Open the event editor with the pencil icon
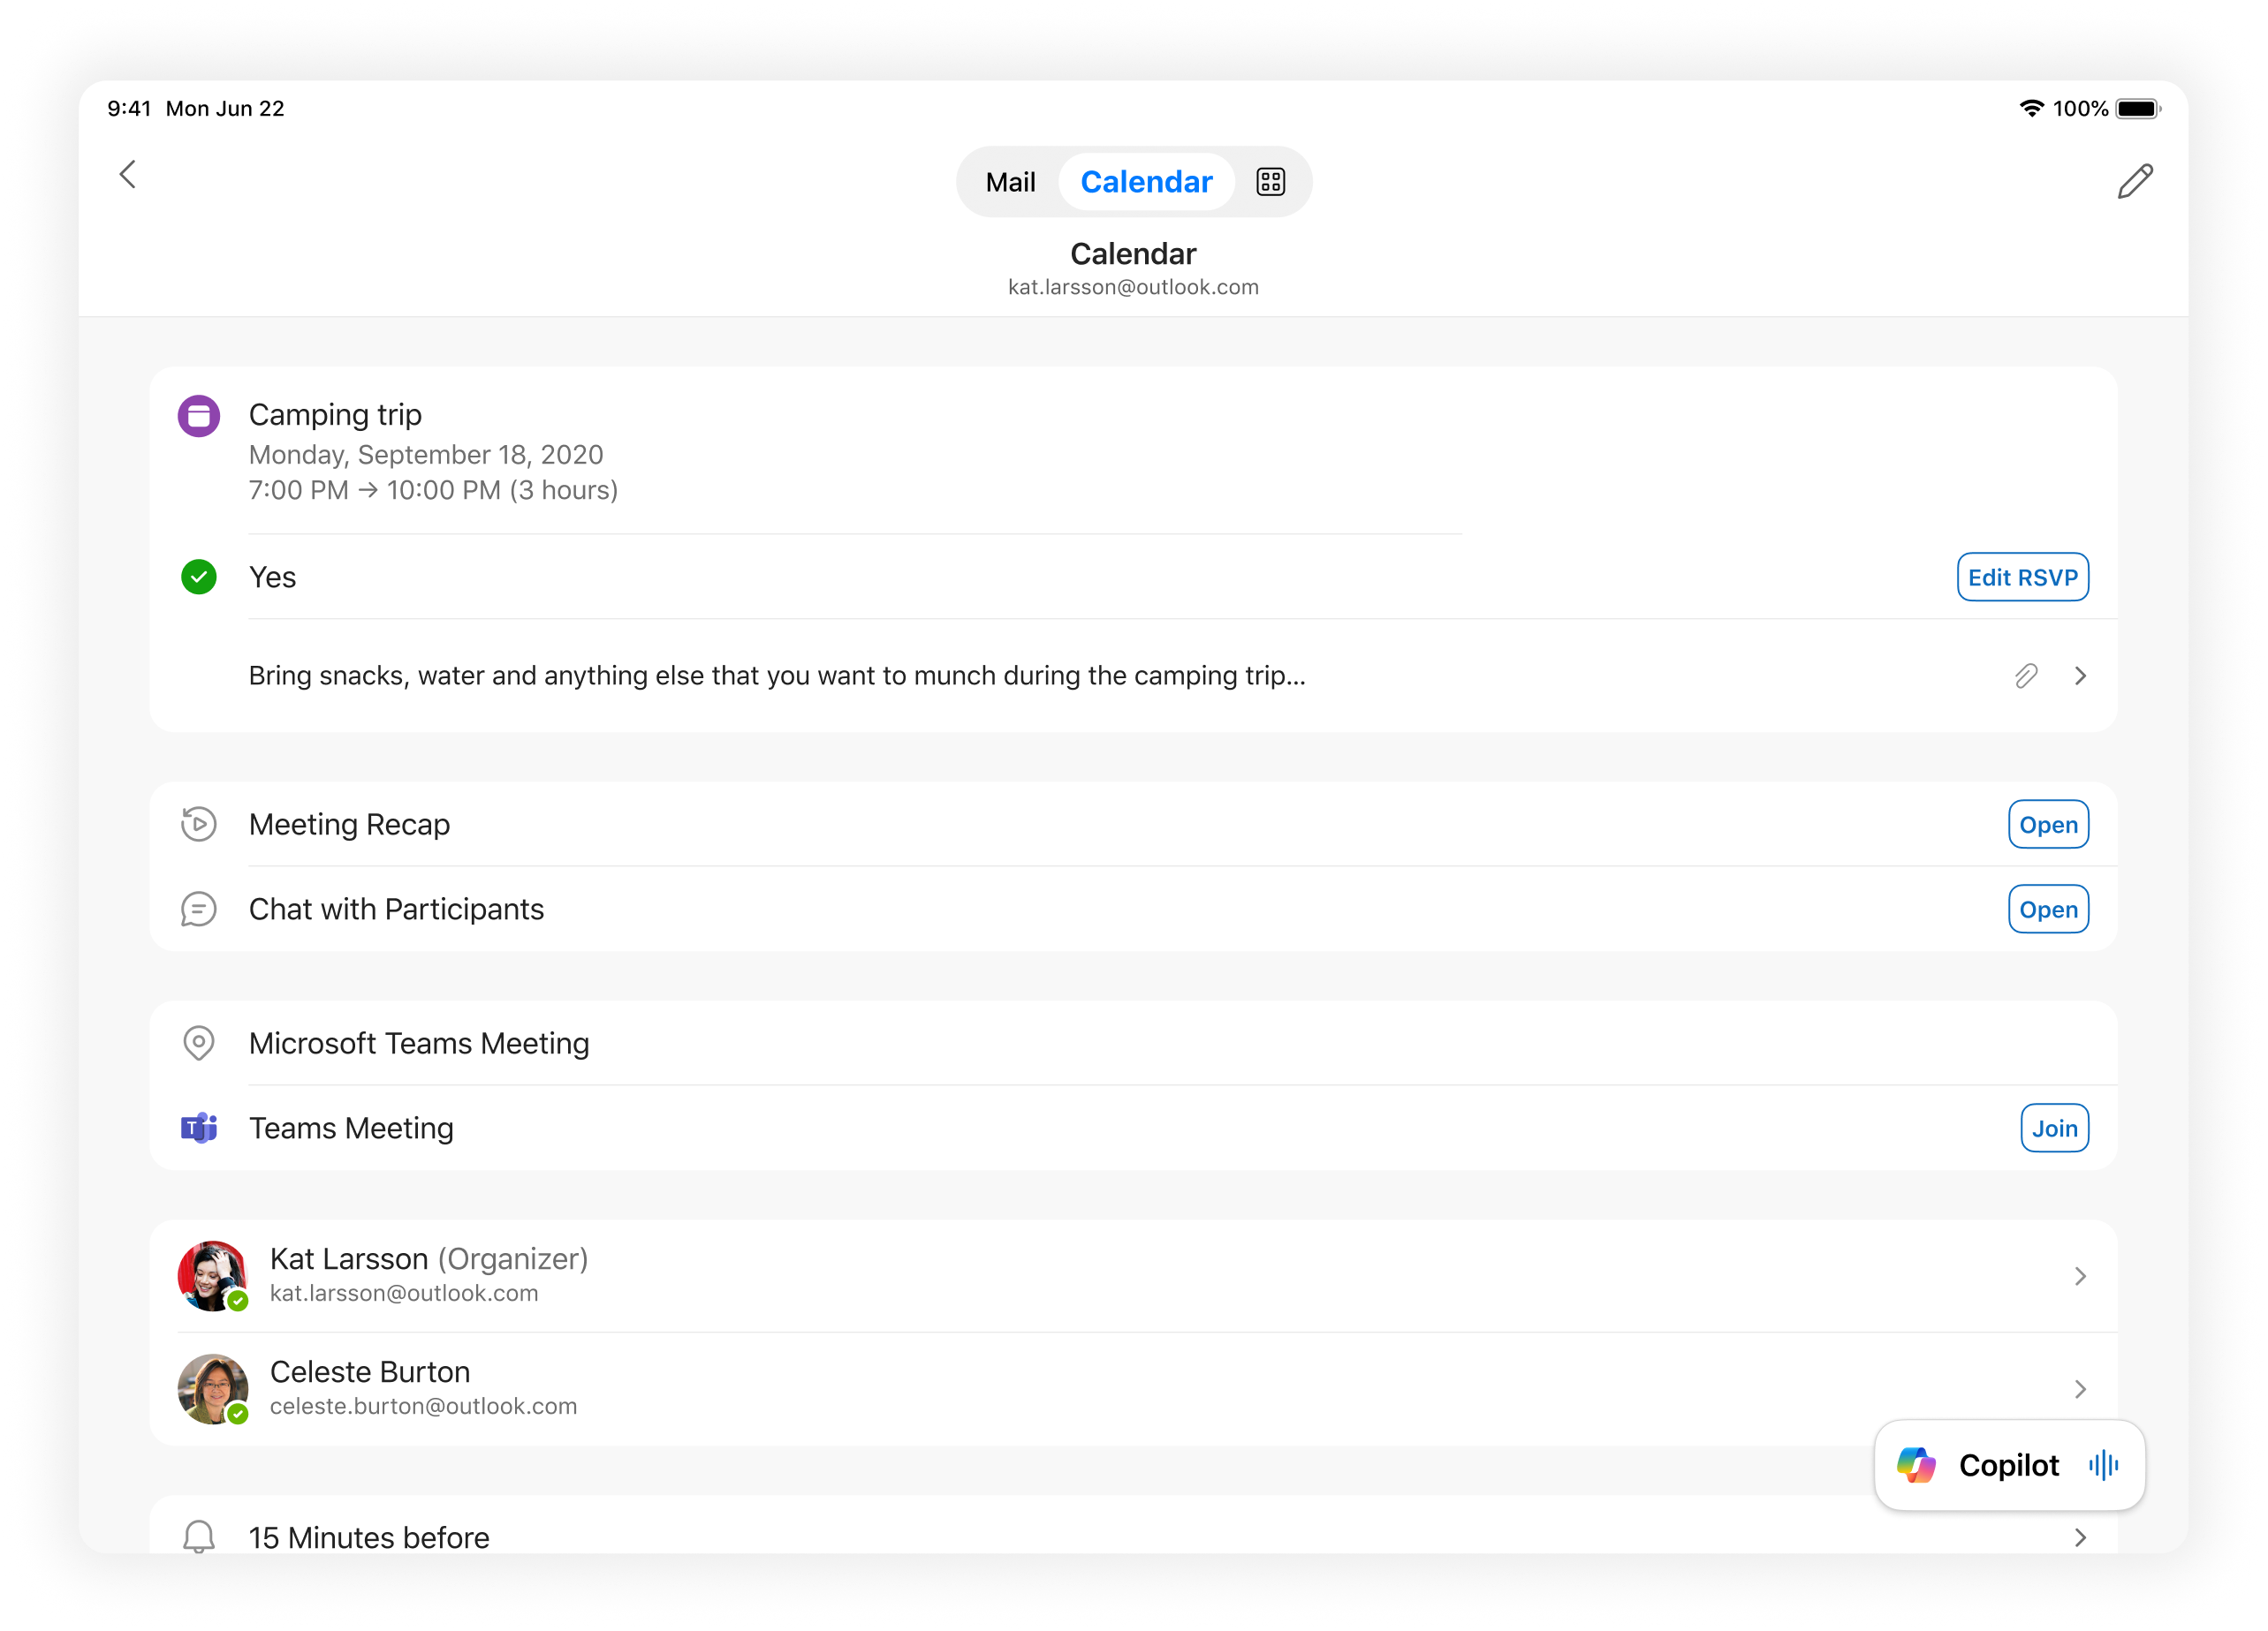 click(x=2136, y=181)
